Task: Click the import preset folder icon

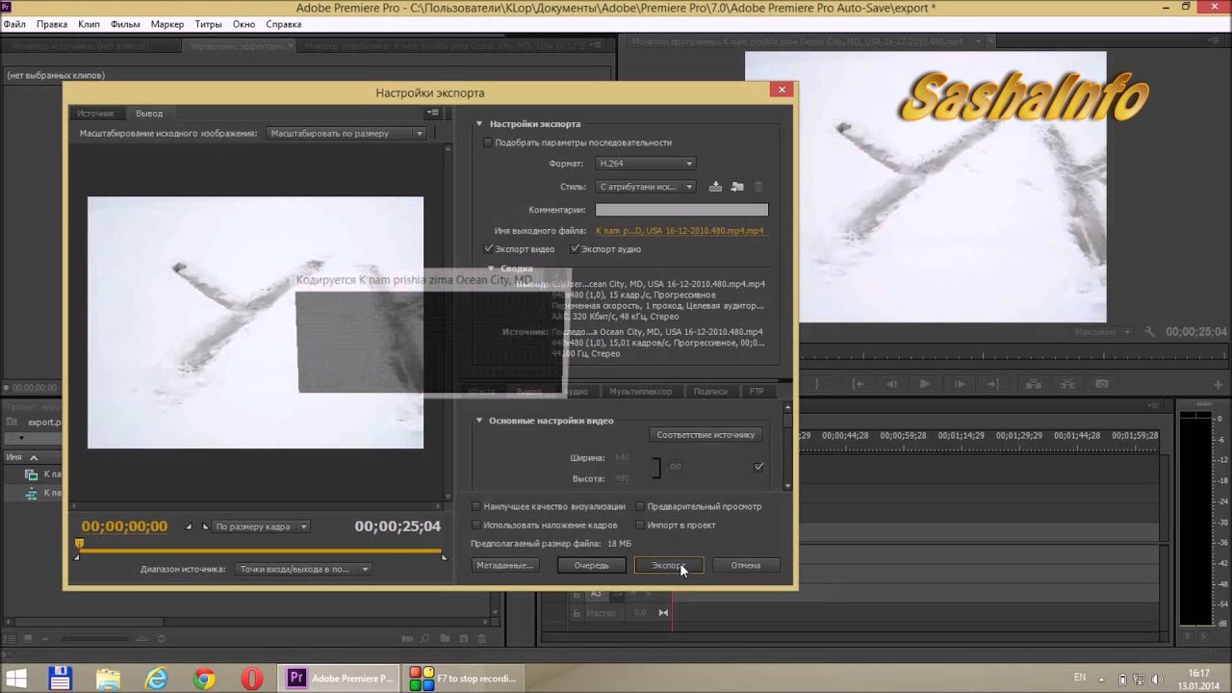Action: (737, 187)
